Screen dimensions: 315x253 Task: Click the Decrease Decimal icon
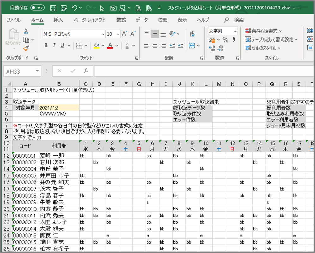pyautogui.click(x=220, y=48)
